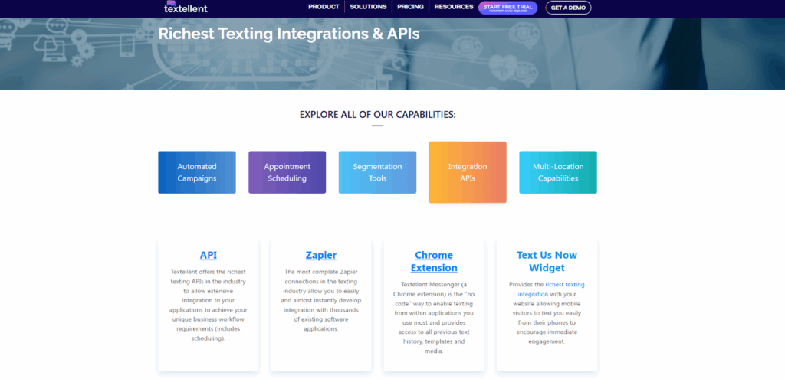
Task: Click the 'Richest Texting Integrations & APIs' title
Action: 289,34
